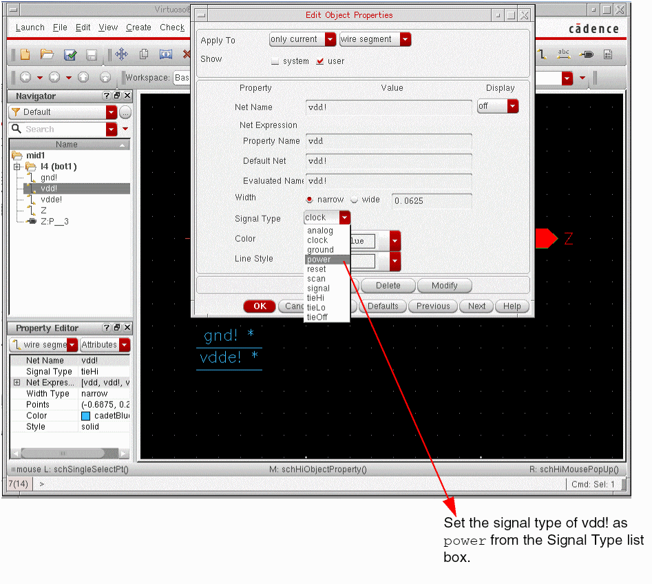This screenshot has width=652, height=584.
Task: Click the width value 0.0625 field
Action: coord(431,201)
